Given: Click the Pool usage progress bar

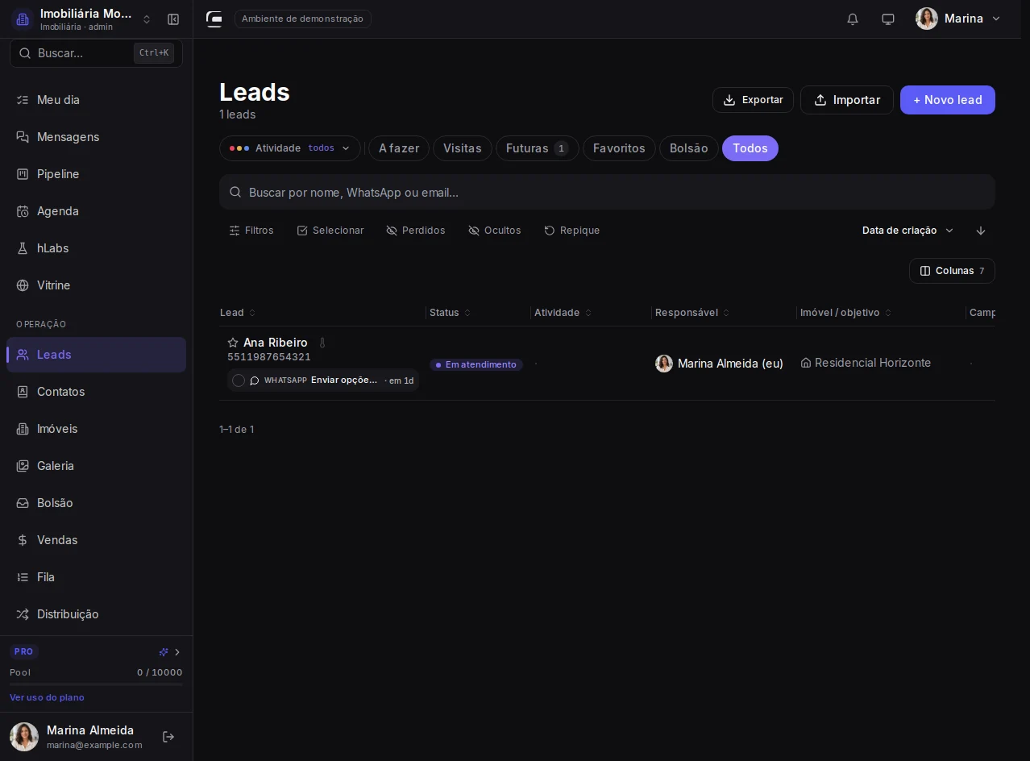Looking at the screenshot, I should (x=96, y=684).
